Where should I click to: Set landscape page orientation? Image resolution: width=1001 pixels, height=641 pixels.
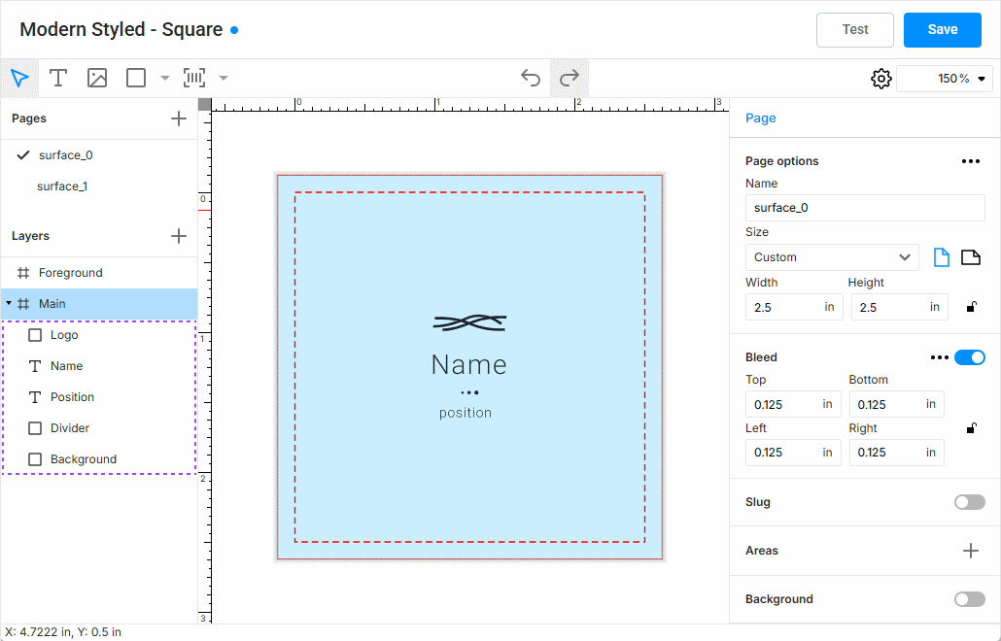970,257
